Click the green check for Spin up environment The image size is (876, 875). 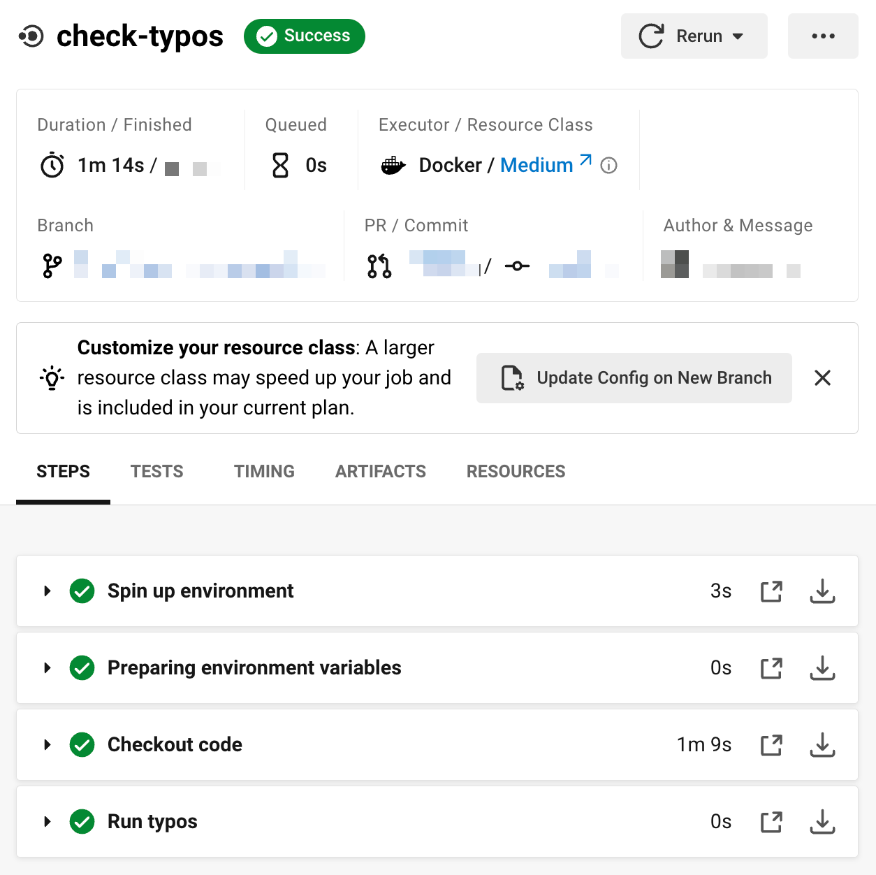point(82,591)
